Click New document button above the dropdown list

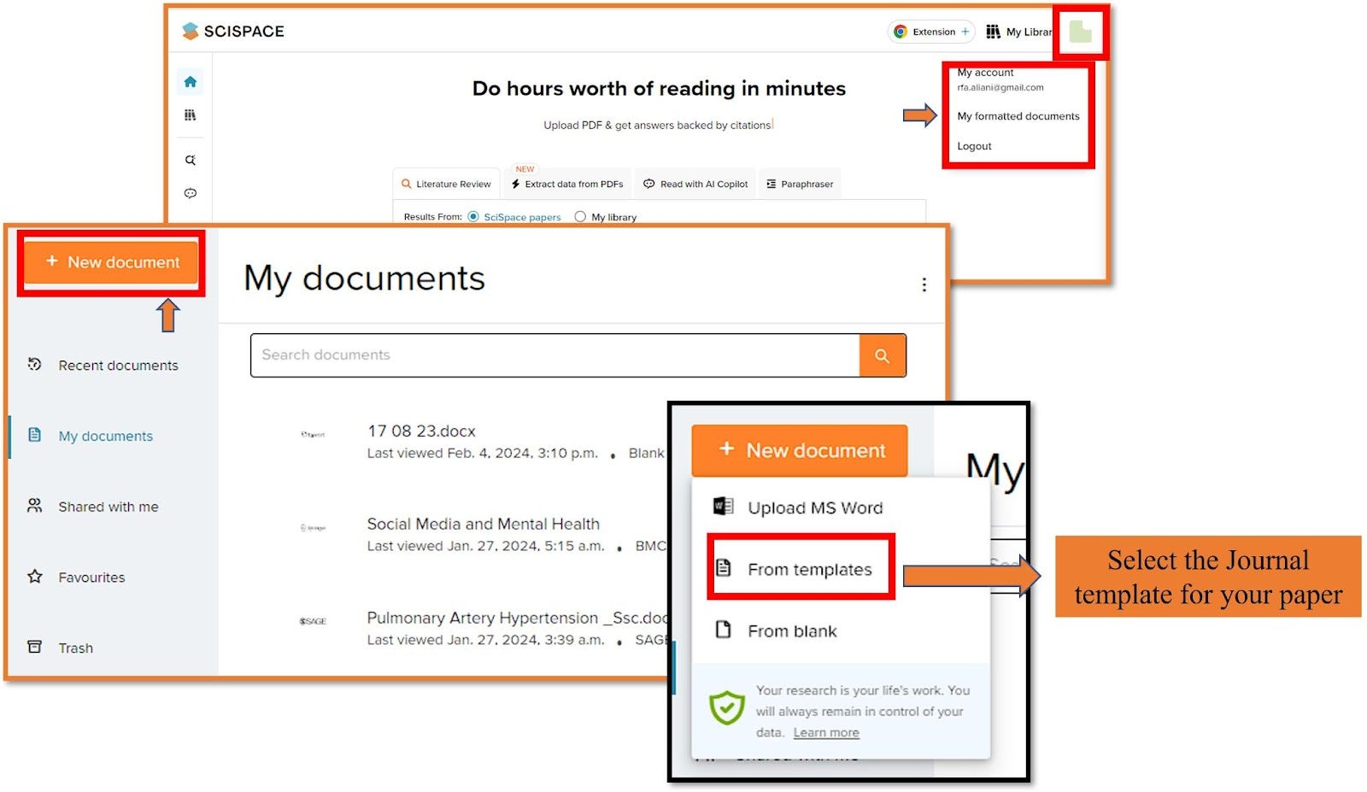click(800, 450)
